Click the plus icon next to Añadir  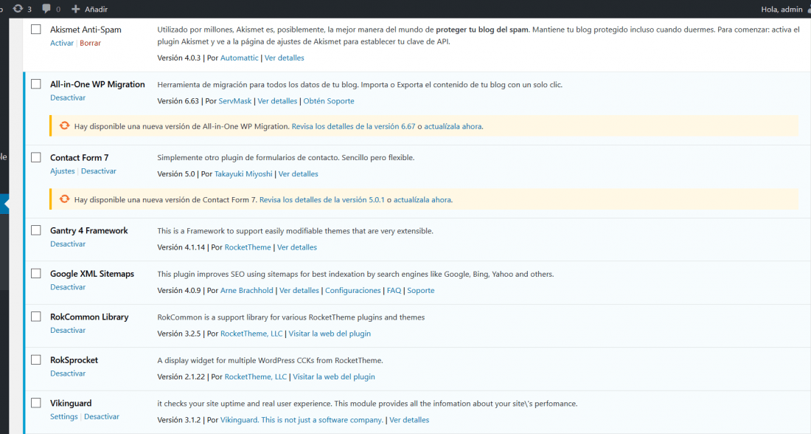(x=75, y=9)
